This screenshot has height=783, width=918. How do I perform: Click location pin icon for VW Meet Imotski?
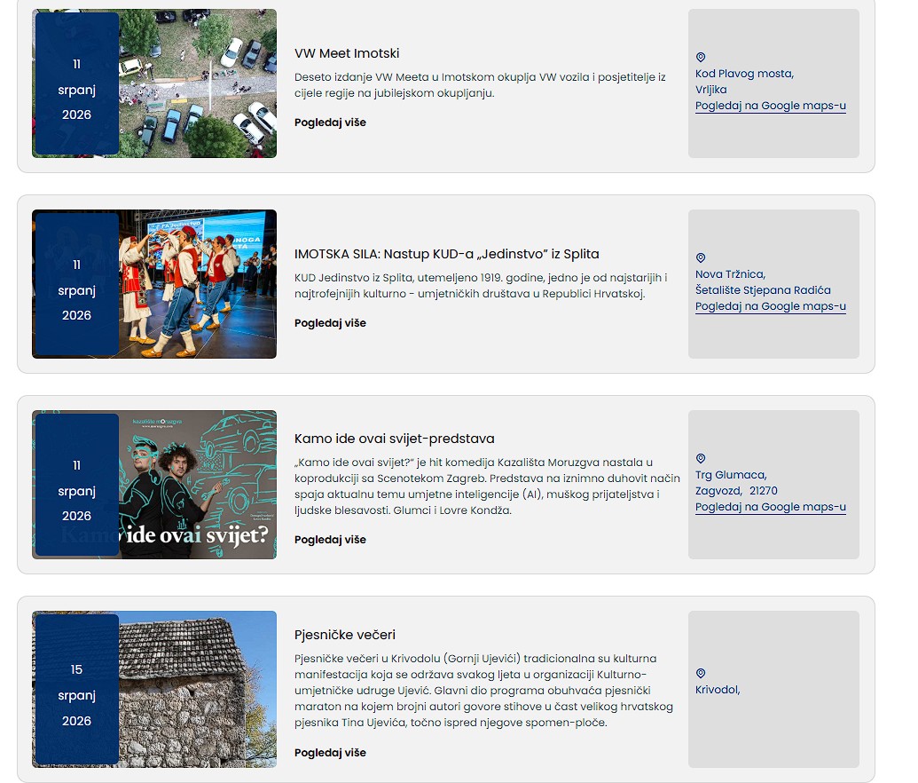click(x=700, y=57)
